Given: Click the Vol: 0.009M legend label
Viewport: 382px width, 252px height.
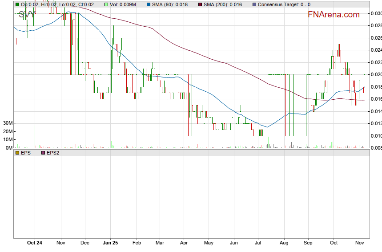Looking at the screenshot, I should click(125, 4).
